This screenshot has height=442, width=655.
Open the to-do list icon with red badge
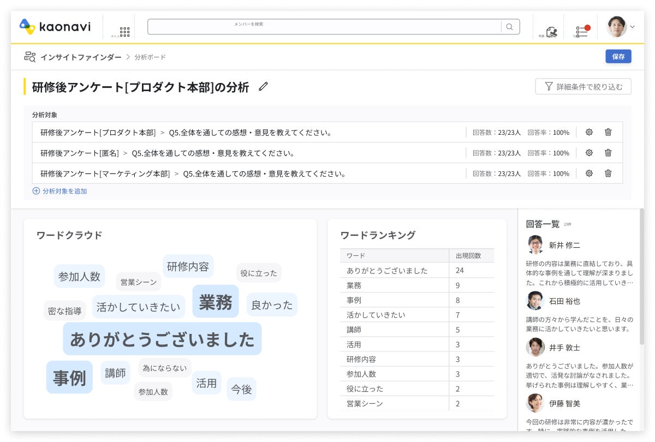coord(582,31)
